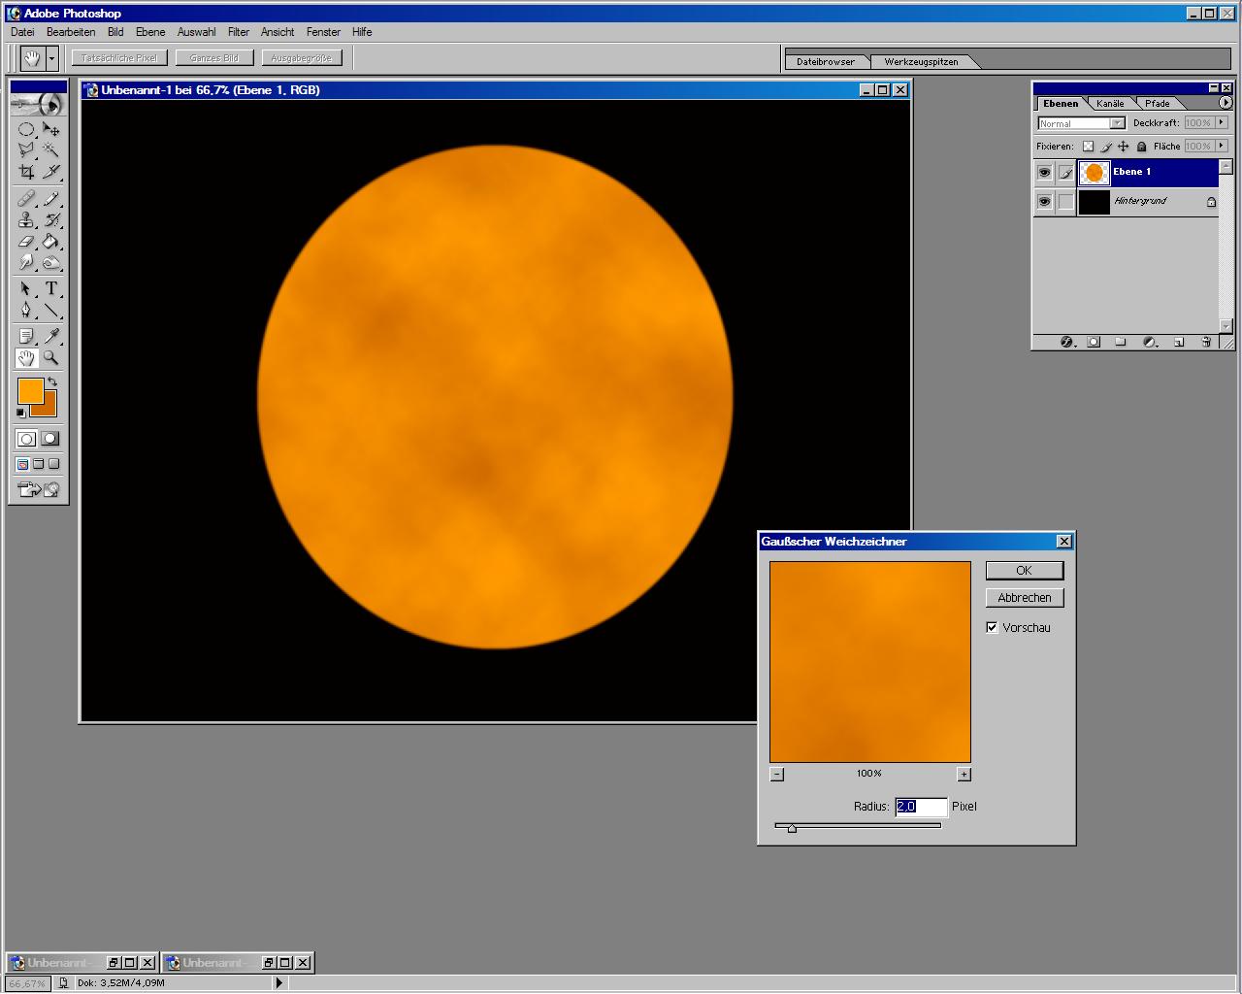This screenshot has width=1242, height=994.
Task: Open the Layers panel flyout menu
Action: click(1226, 103)
